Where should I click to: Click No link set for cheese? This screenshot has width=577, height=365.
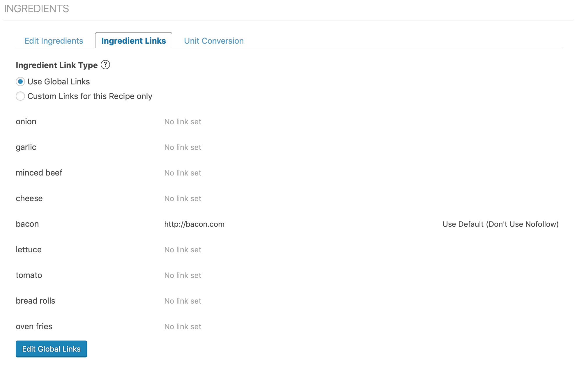pyautogui.click(x=183, y=199)
